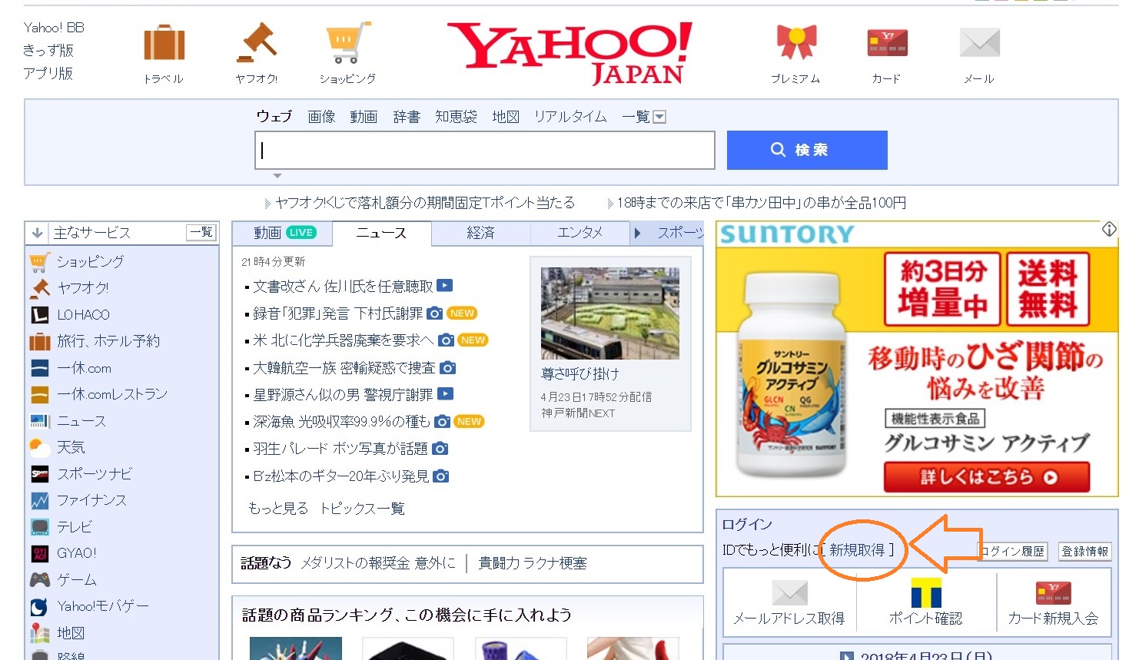
Task: Click the ポイント確認 T-point icon
Action: click(926, 593)
